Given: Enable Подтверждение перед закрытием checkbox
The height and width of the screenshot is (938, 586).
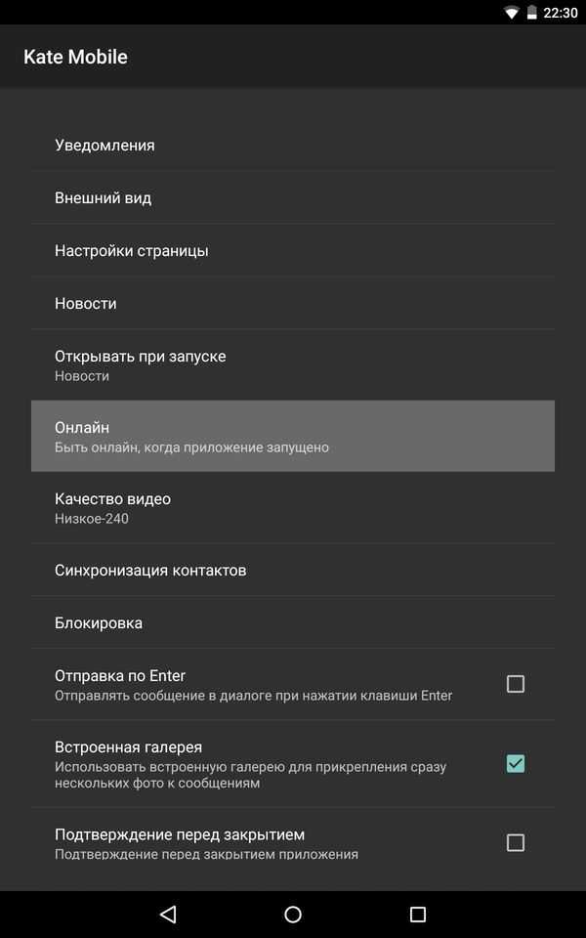Looking at the screenshot, I should [516, 843].
